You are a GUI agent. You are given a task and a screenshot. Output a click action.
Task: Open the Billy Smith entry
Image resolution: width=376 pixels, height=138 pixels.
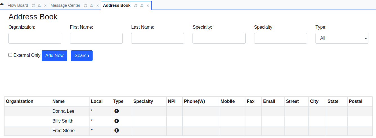click(63, 121)
